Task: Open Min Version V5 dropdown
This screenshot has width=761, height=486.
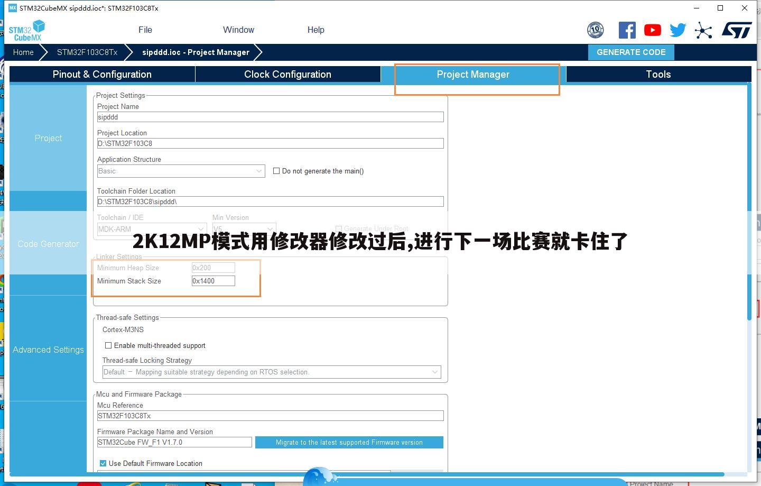Action: pyautogui.click(x=244, y=229)
